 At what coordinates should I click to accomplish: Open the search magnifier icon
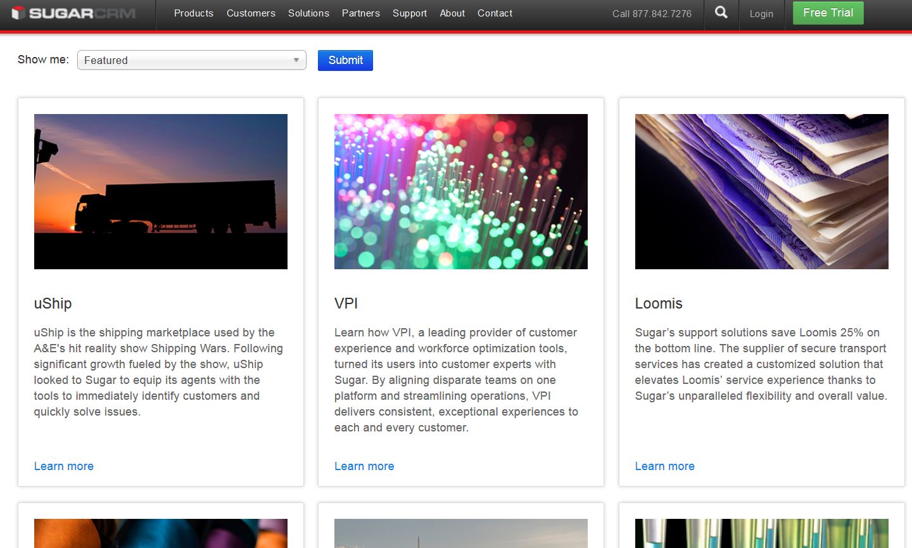tap(721, 13)
